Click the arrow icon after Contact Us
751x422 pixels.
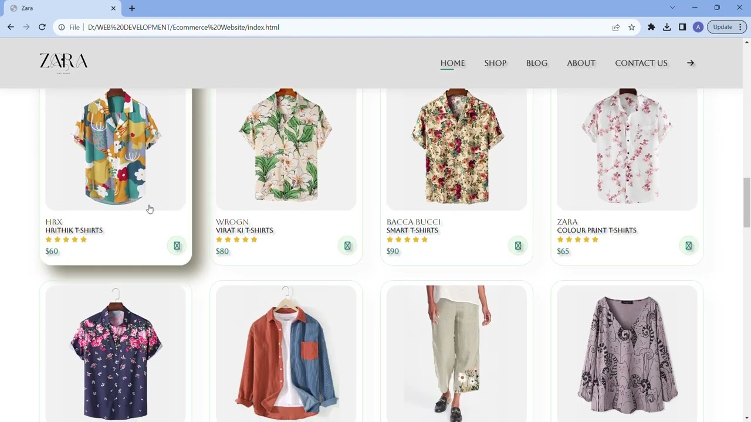[691, 63]
